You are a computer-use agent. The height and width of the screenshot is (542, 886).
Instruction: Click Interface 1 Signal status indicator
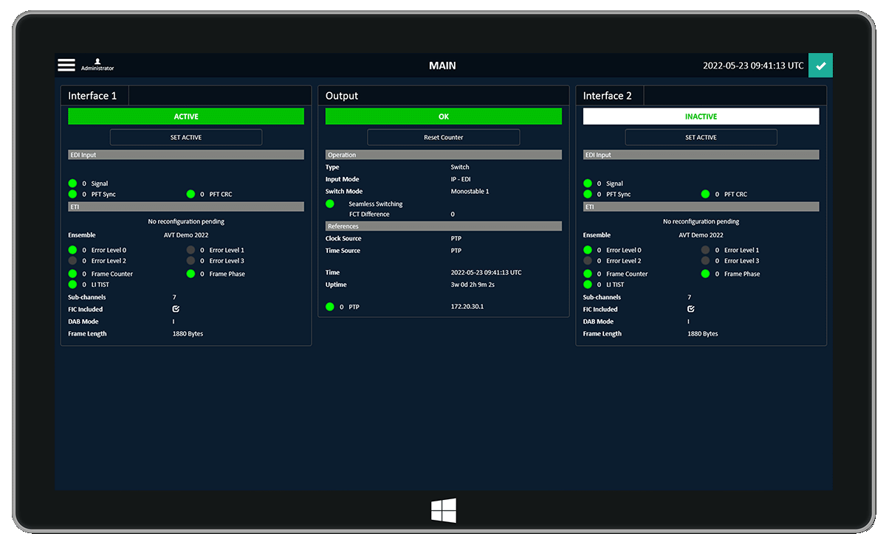tap(72, 184)
